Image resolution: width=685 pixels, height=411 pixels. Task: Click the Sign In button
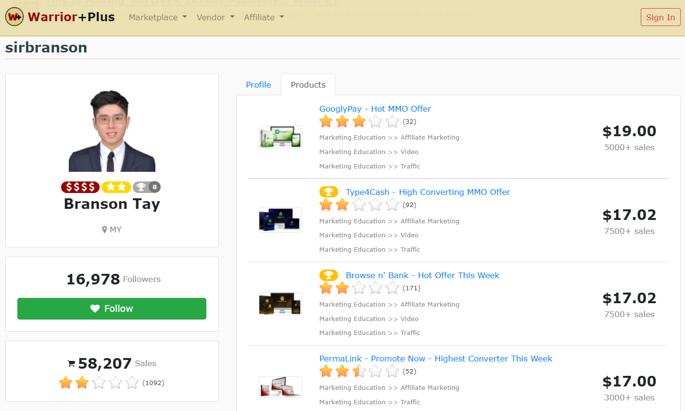pos(660,17)
